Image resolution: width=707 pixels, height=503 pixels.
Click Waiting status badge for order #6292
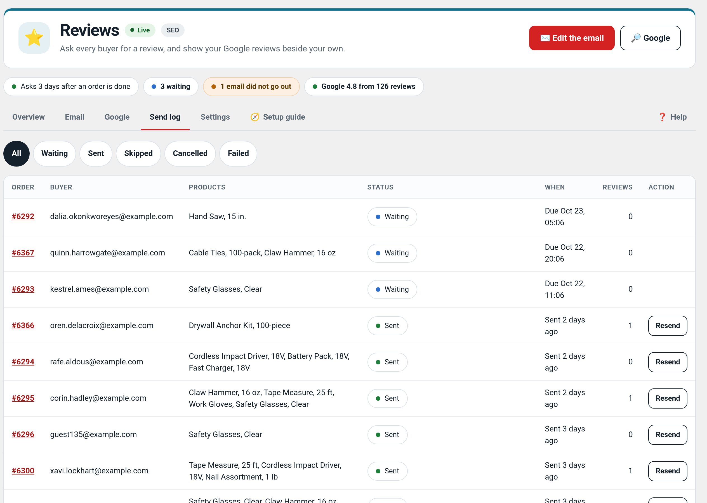[x=392, y=217]
